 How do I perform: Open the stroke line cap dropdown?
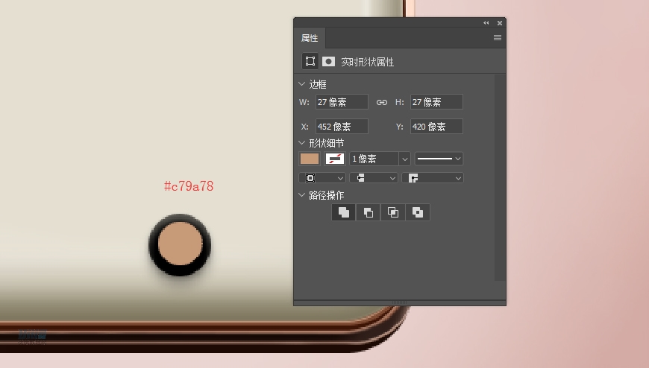coord(373,178)
